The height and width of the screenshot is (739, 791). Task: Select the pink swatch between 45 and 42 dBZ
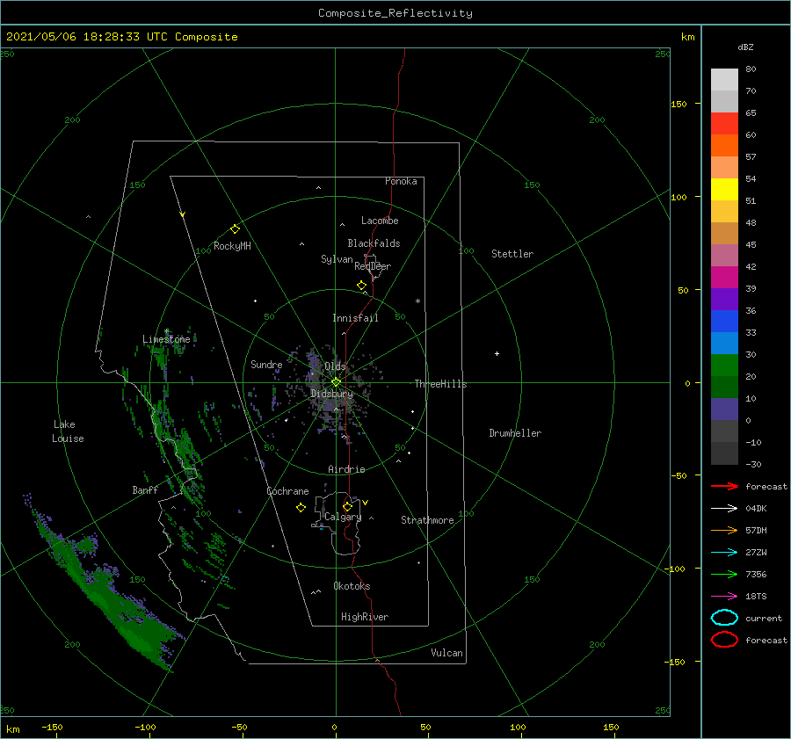[x=724, y=256]
